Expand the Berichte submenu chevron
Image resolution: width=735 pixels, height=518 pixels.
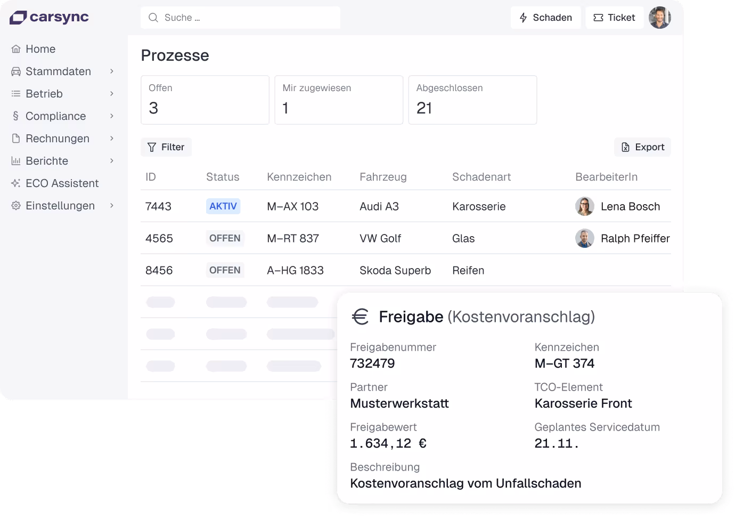112,161
